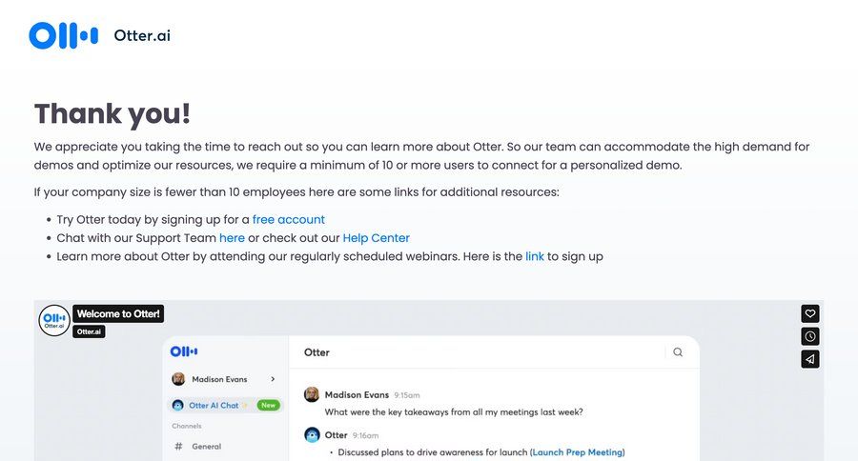Click the share paper-plane icon on the video

click(810, 359)
